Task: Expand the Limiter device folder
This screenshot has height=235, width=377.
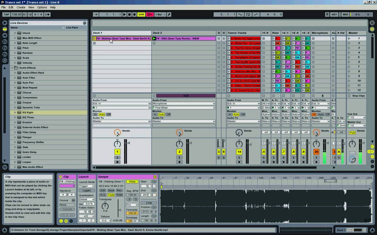Action: point(15,157)
